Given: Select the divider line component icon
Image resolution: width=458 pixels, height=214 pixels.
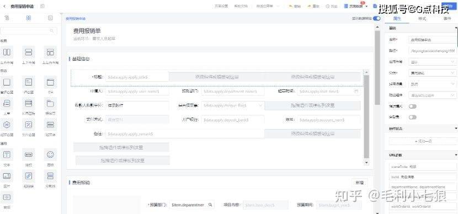Looking at the screenshot, I should click(x=50, y=176).
